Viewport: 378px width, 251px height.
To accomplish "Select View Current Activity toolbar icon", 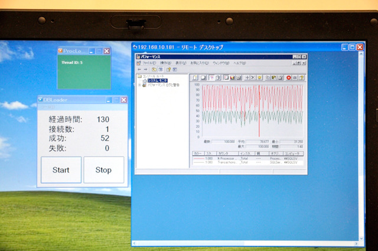I will [211, 77].
